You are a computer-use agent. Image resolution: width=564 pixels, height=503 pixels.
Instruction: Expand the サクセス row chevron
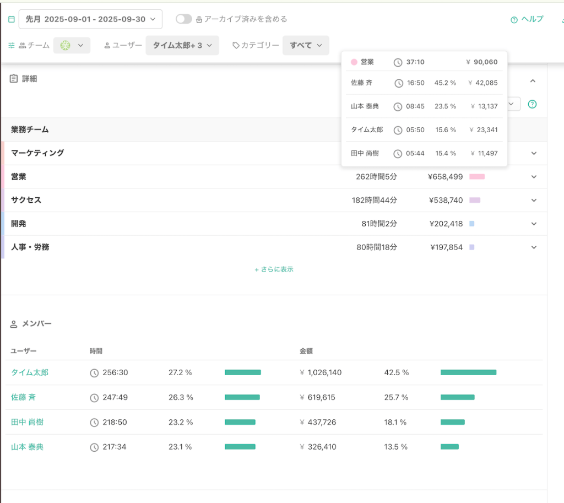click(534, 201)
